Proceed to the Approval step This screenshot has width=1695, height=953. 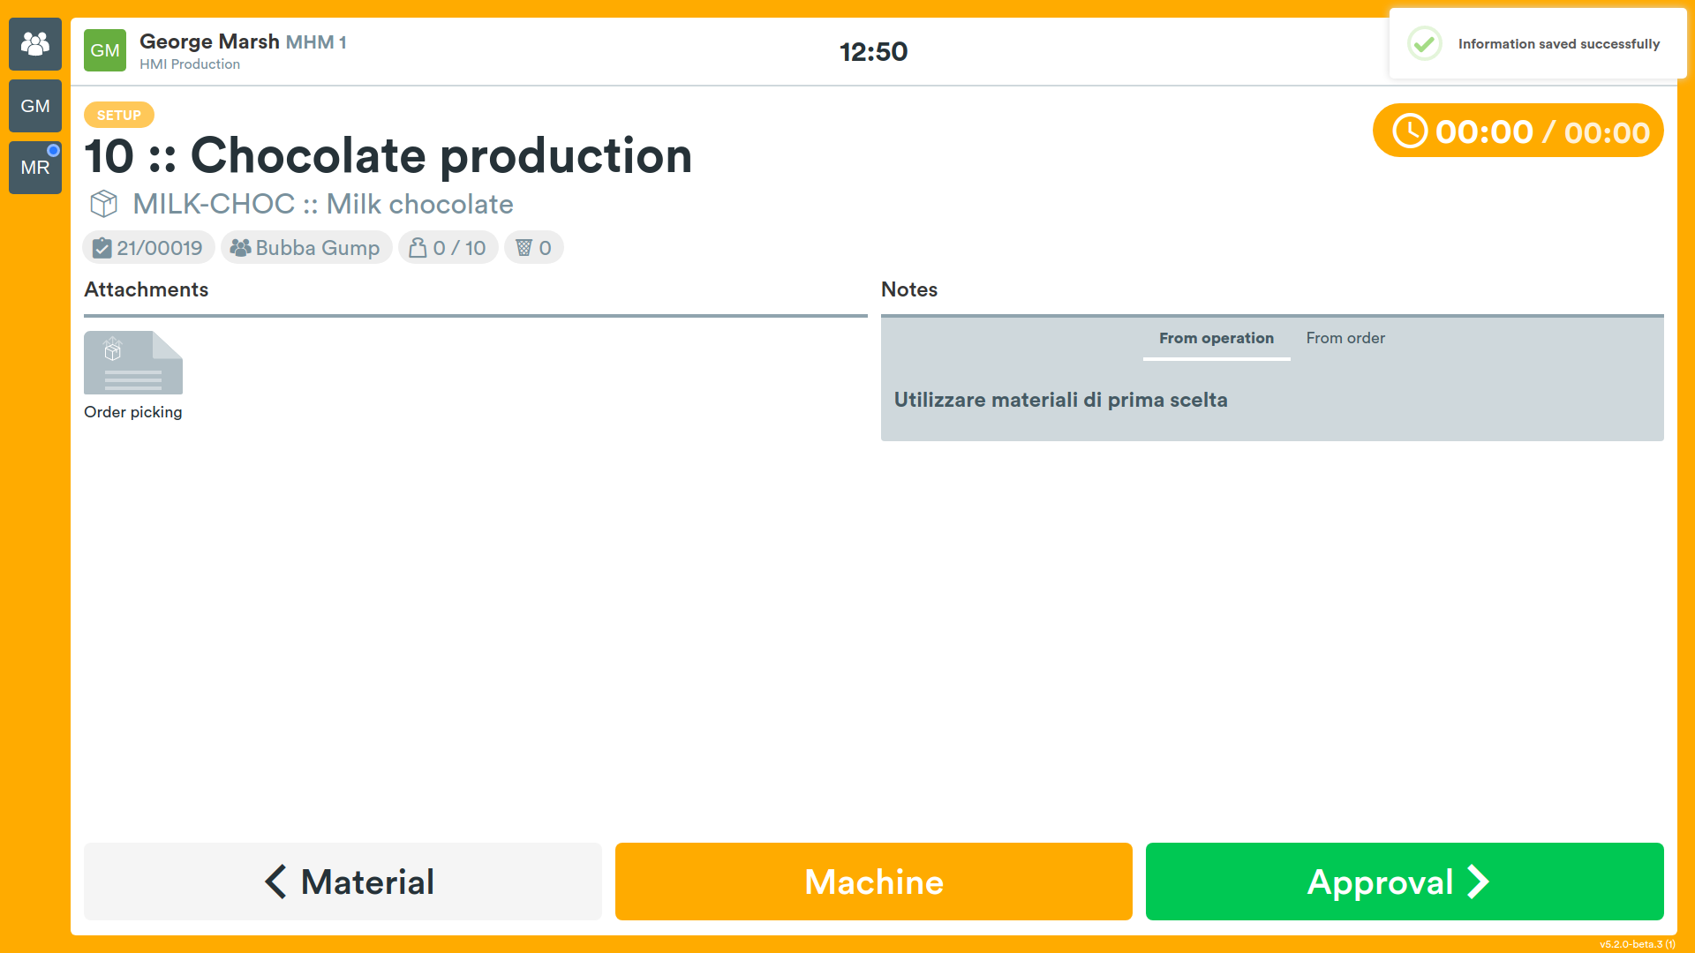pos(1405,882)
